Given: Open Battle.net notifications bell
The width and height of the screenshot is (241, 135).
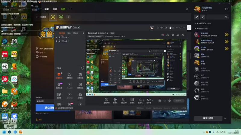Looking at the screenshot, I should point(187,9).
